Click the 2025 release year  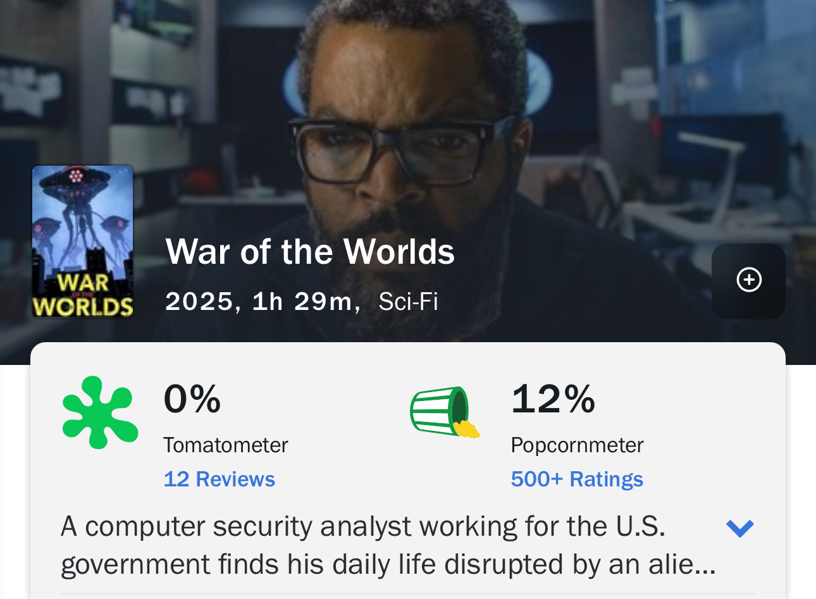[199, 301]
